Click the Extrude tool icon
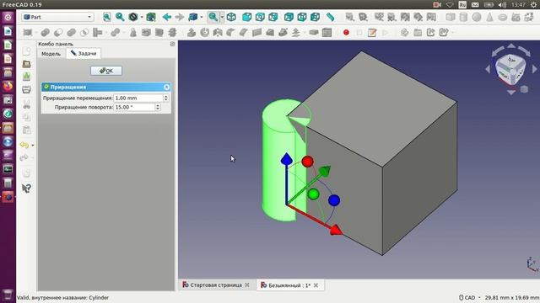 192,33
